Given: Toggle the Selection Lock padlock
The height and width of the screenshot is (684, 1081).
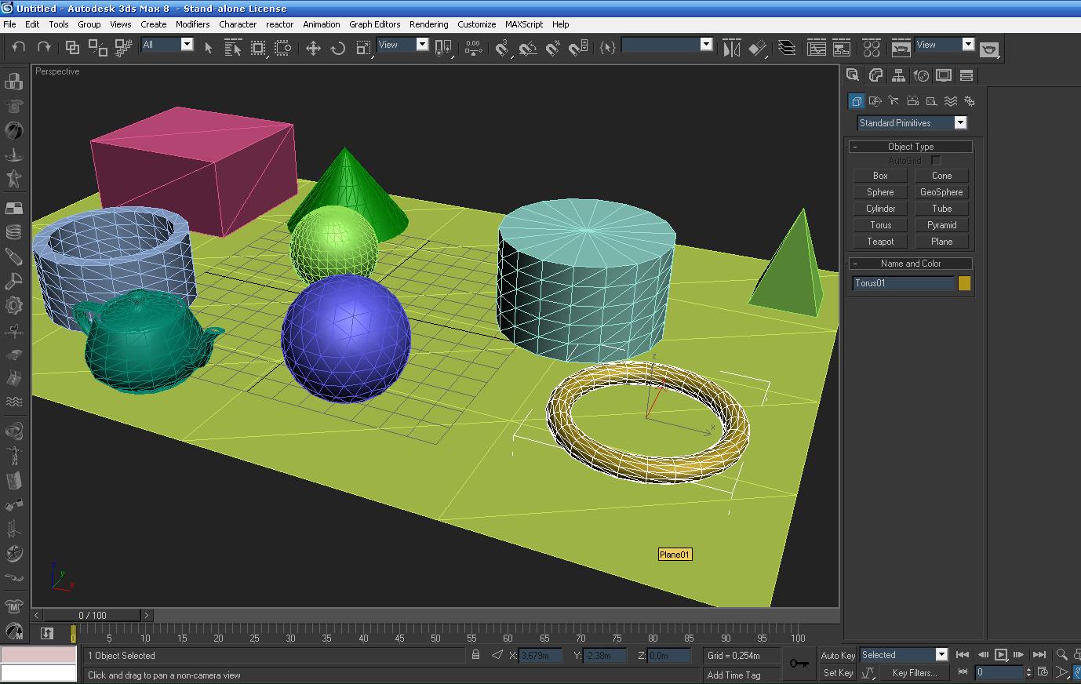Looking at the screenshot, I should pos(475,655).
